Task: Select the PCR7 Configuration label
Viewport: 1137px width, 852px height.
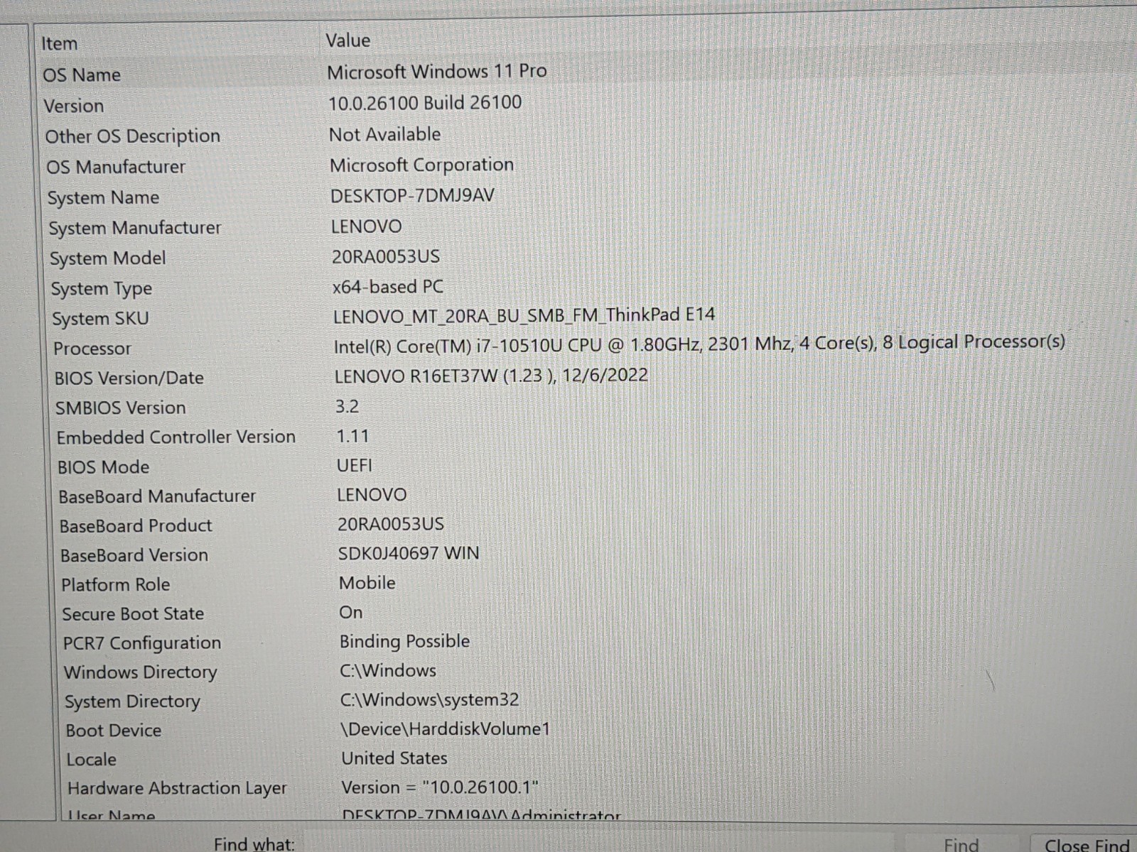Action: tap(141, 643)
